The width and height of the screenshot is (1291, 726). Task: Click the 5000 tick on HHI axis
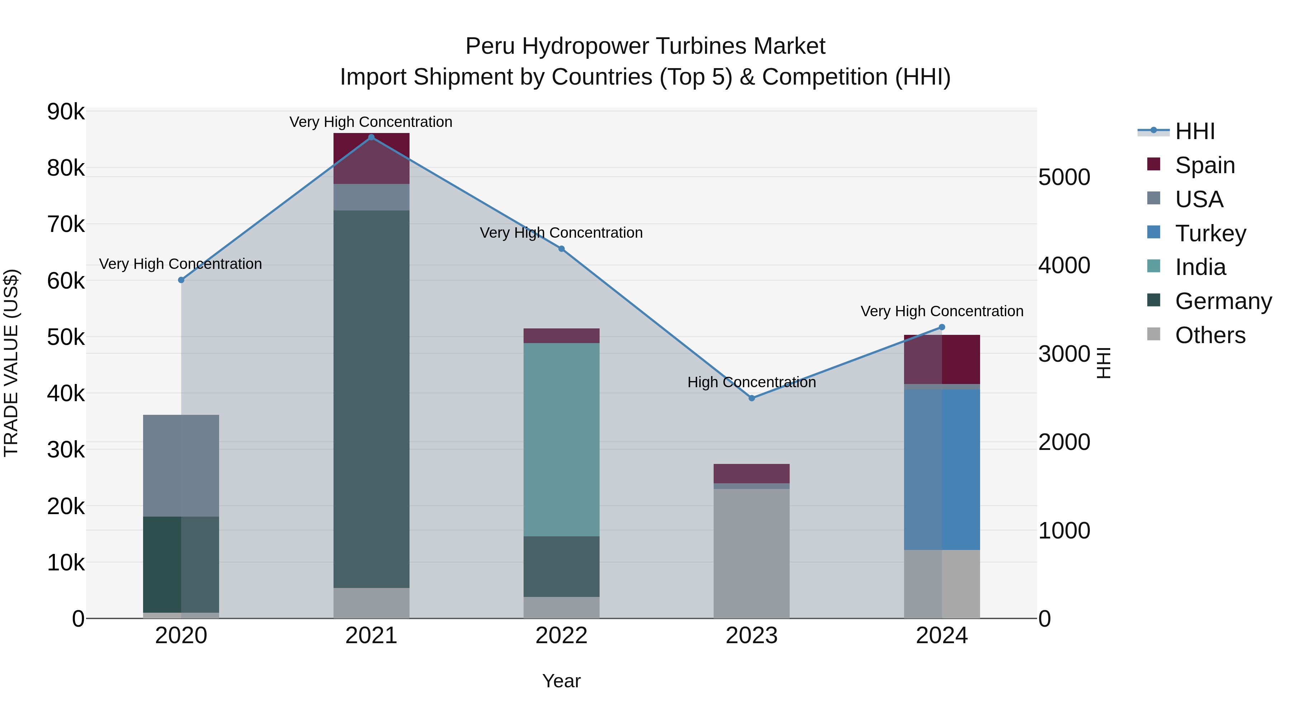[1064, 177]
